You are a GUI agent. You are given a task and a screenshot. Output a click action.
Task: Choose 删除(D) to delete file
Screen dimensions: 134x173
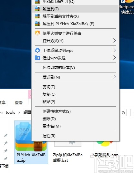[75, 119]
